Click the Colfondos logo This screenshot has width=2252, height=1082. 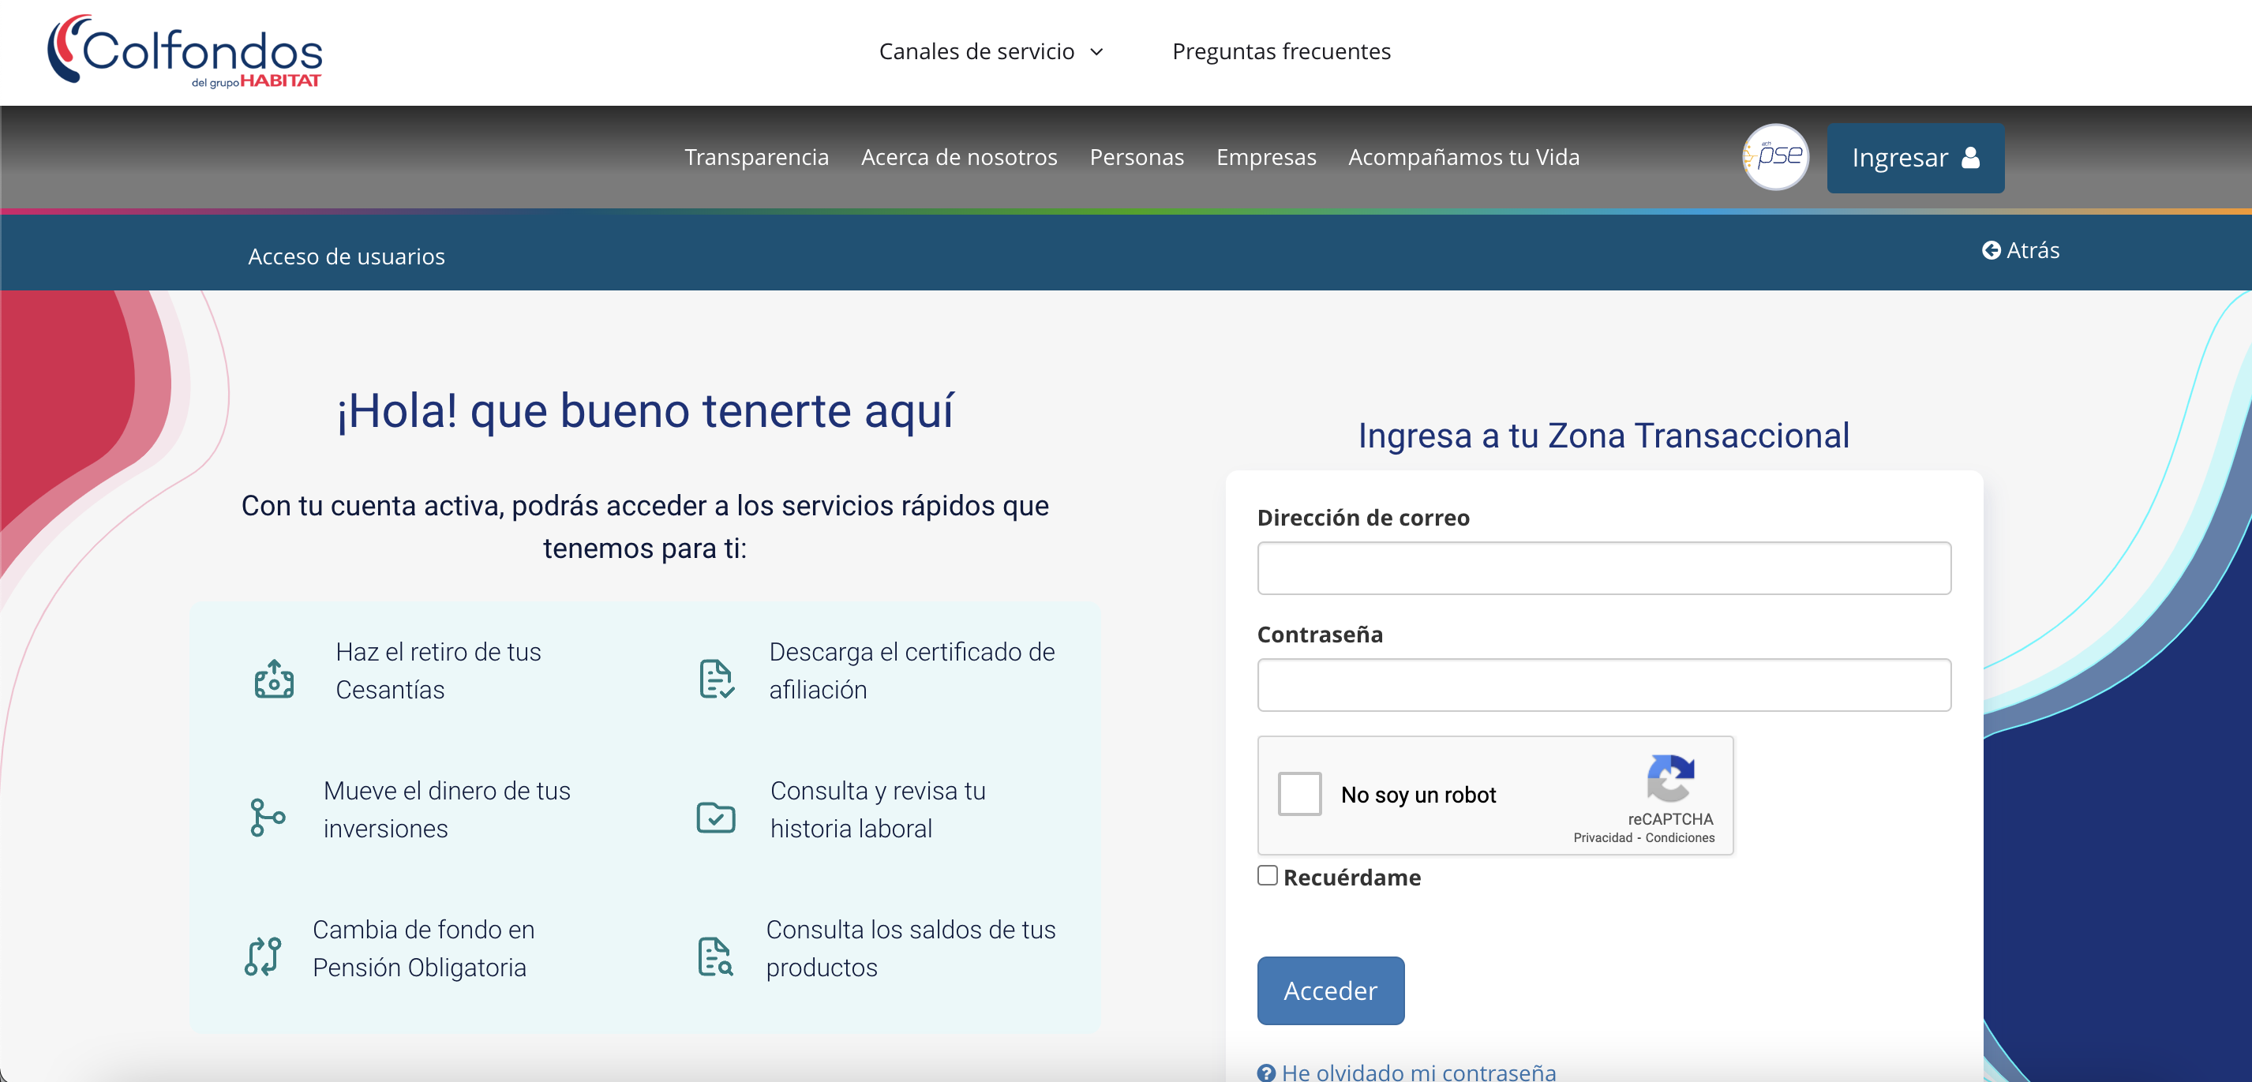(185, 51)
